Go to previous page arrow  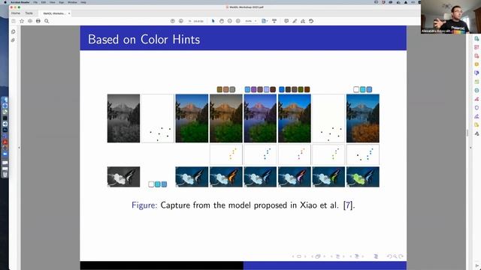click(x=173, y=21)
